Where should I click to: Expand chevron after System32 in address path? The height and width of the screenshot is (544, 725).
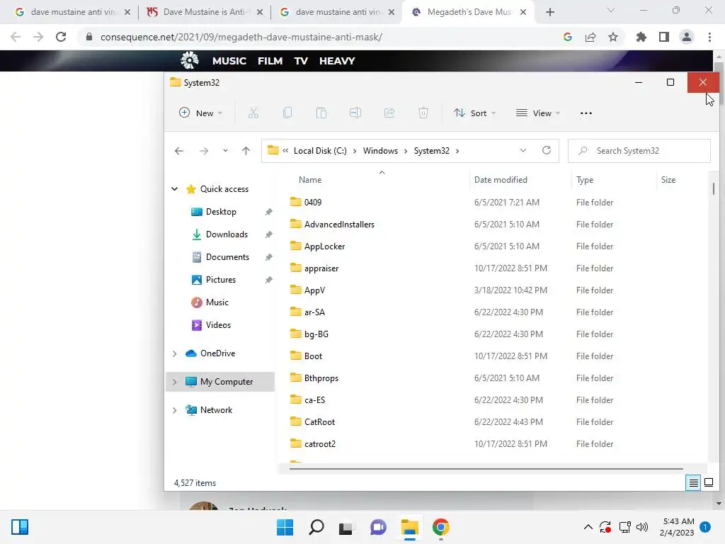click(x=457, y=151)
